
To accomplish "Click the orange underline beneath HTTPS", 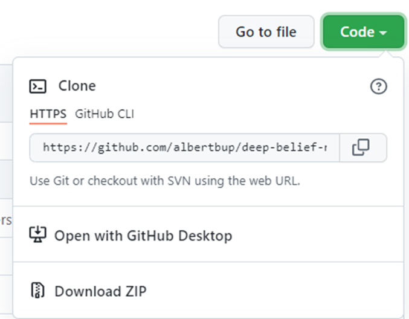I will (x=48, y=123).
